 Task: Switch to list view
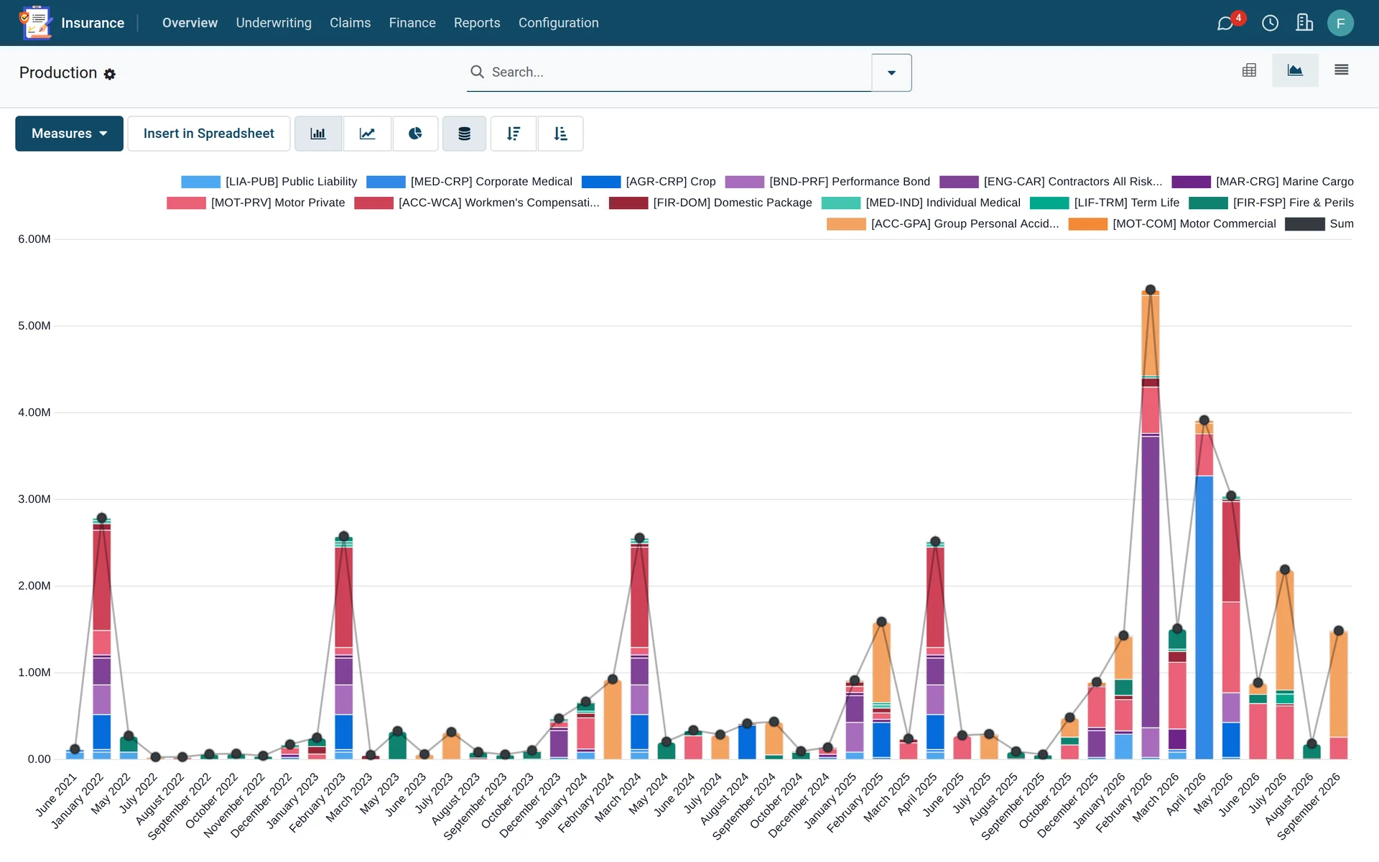pyautogui.click(x=1341, y=70)
